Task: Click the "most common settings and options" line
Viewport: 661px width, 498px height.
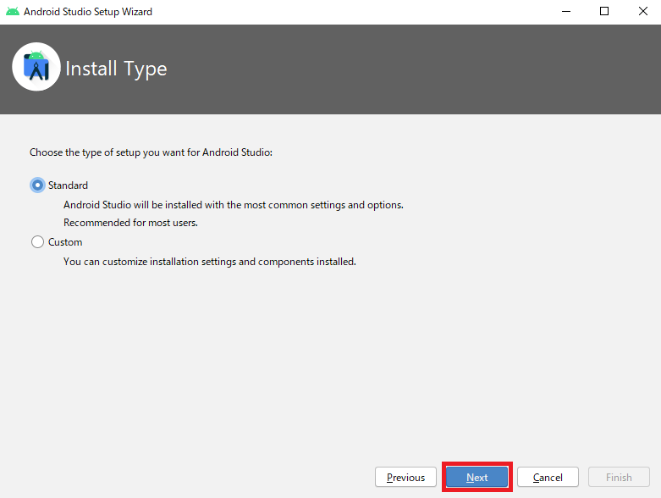Action: click(x=233, y=205)
